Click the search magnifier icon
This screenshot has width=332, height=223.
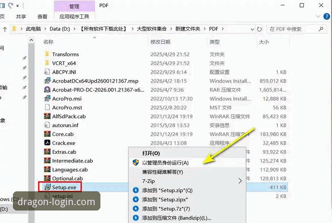pos(321,29)
